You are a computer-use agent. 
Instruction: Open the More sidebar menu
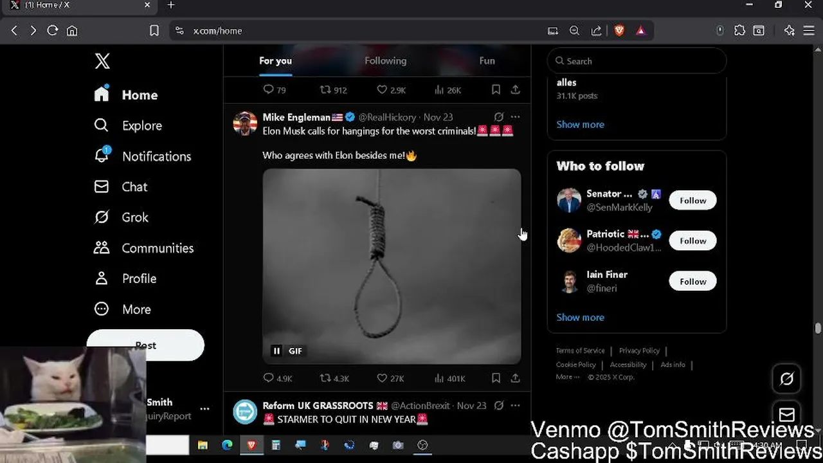[123, 309]
